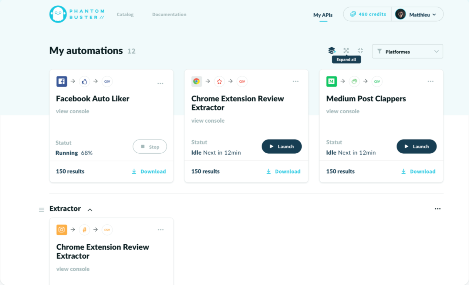This screenshot has height=285, width=469.
Task: Click 150 results on Medium Post Clappers card
Action: pyautogui.click(x=340, y=171)
